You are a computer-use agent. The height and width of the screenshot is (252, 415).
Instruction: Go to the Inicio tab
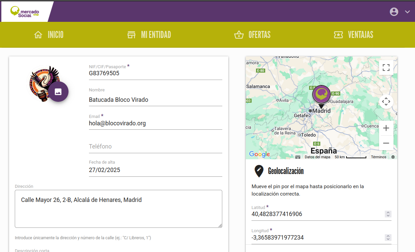tap(49, 35)
